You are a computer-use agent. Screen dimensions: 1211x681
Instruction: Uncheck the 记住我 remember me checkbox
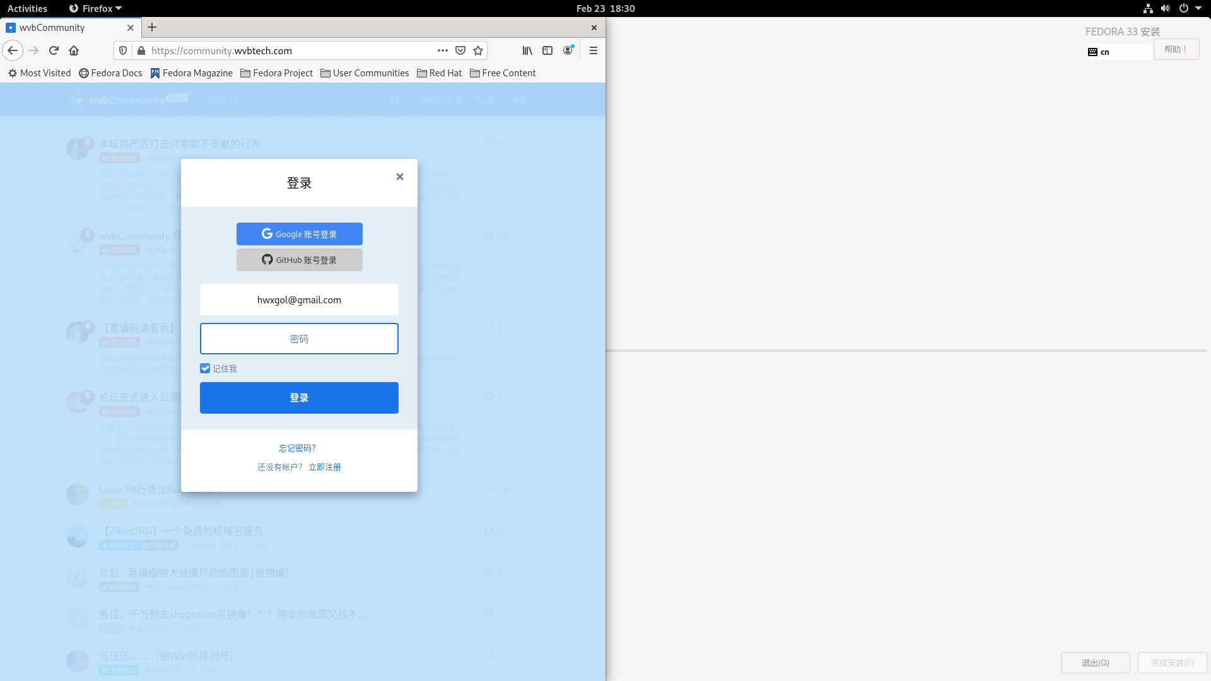coord(205,368)
